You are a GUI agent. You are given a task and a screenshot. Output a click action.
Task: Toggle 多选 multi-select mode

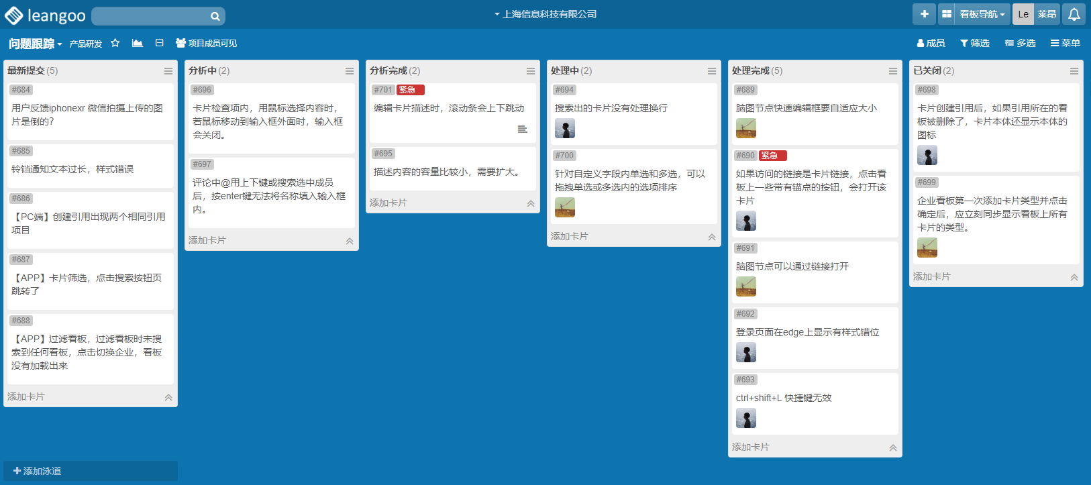pyautogui.click(x=1020, y=43)
